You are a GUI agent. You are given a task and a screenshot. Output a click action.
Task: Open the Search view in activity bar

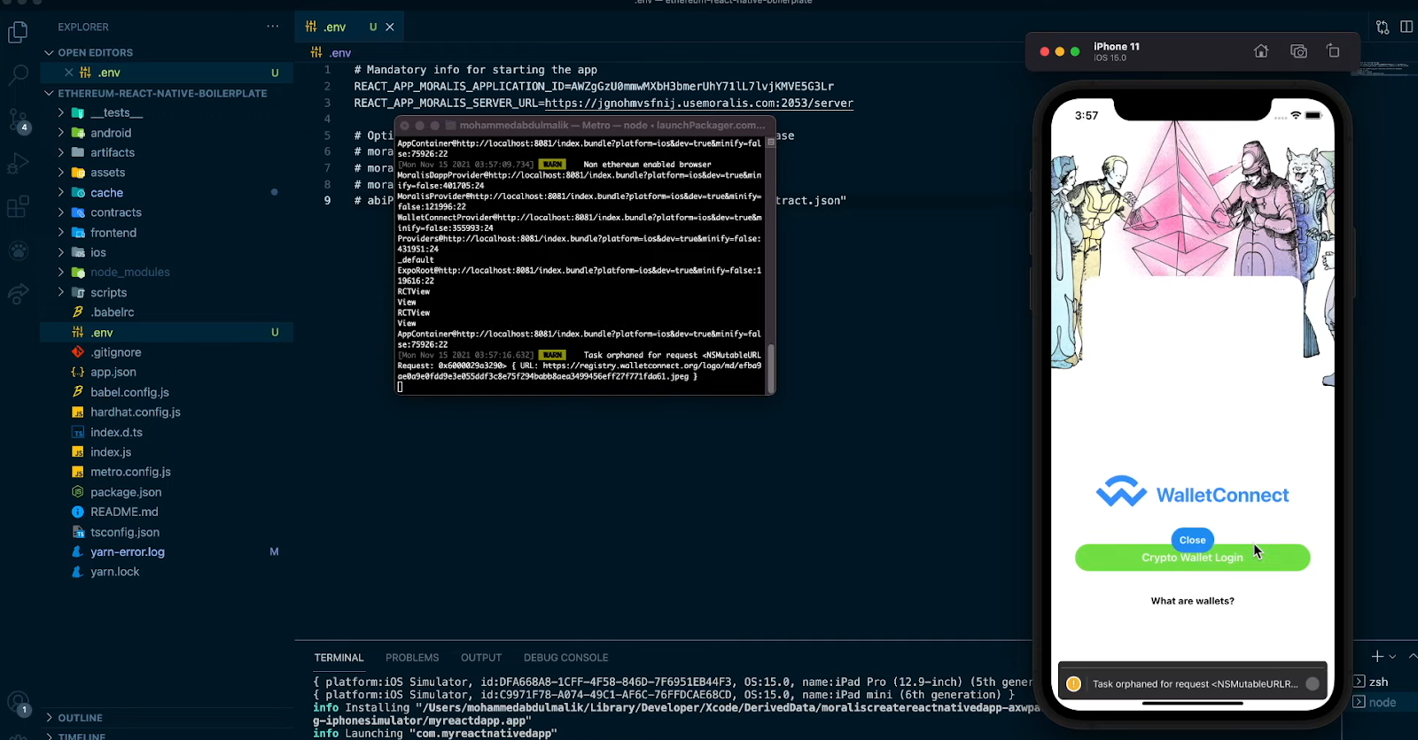18,74
